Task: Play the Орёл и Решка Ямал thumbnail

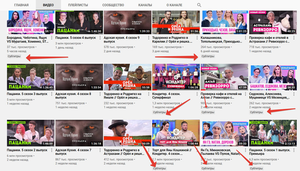Action: pyautogui.click(x=128, y=77)
